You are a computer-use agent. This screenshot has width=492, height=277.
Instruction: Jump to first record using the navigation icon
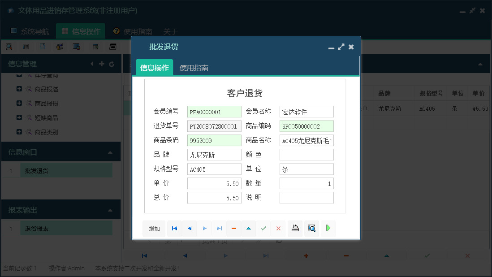tap(174, 229)
